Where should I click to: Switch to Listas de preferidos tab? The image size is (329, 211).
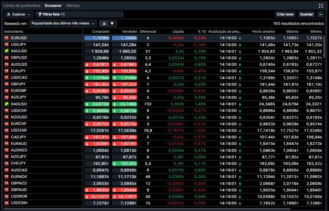pyautogui.click(x=22, y=6)
